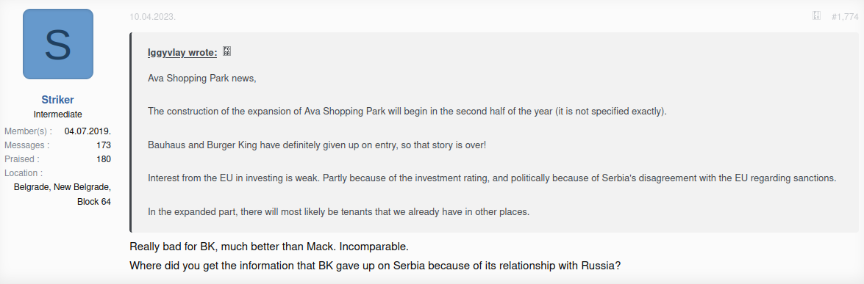Click the share icon beside post #1,774

coord(817,16)
